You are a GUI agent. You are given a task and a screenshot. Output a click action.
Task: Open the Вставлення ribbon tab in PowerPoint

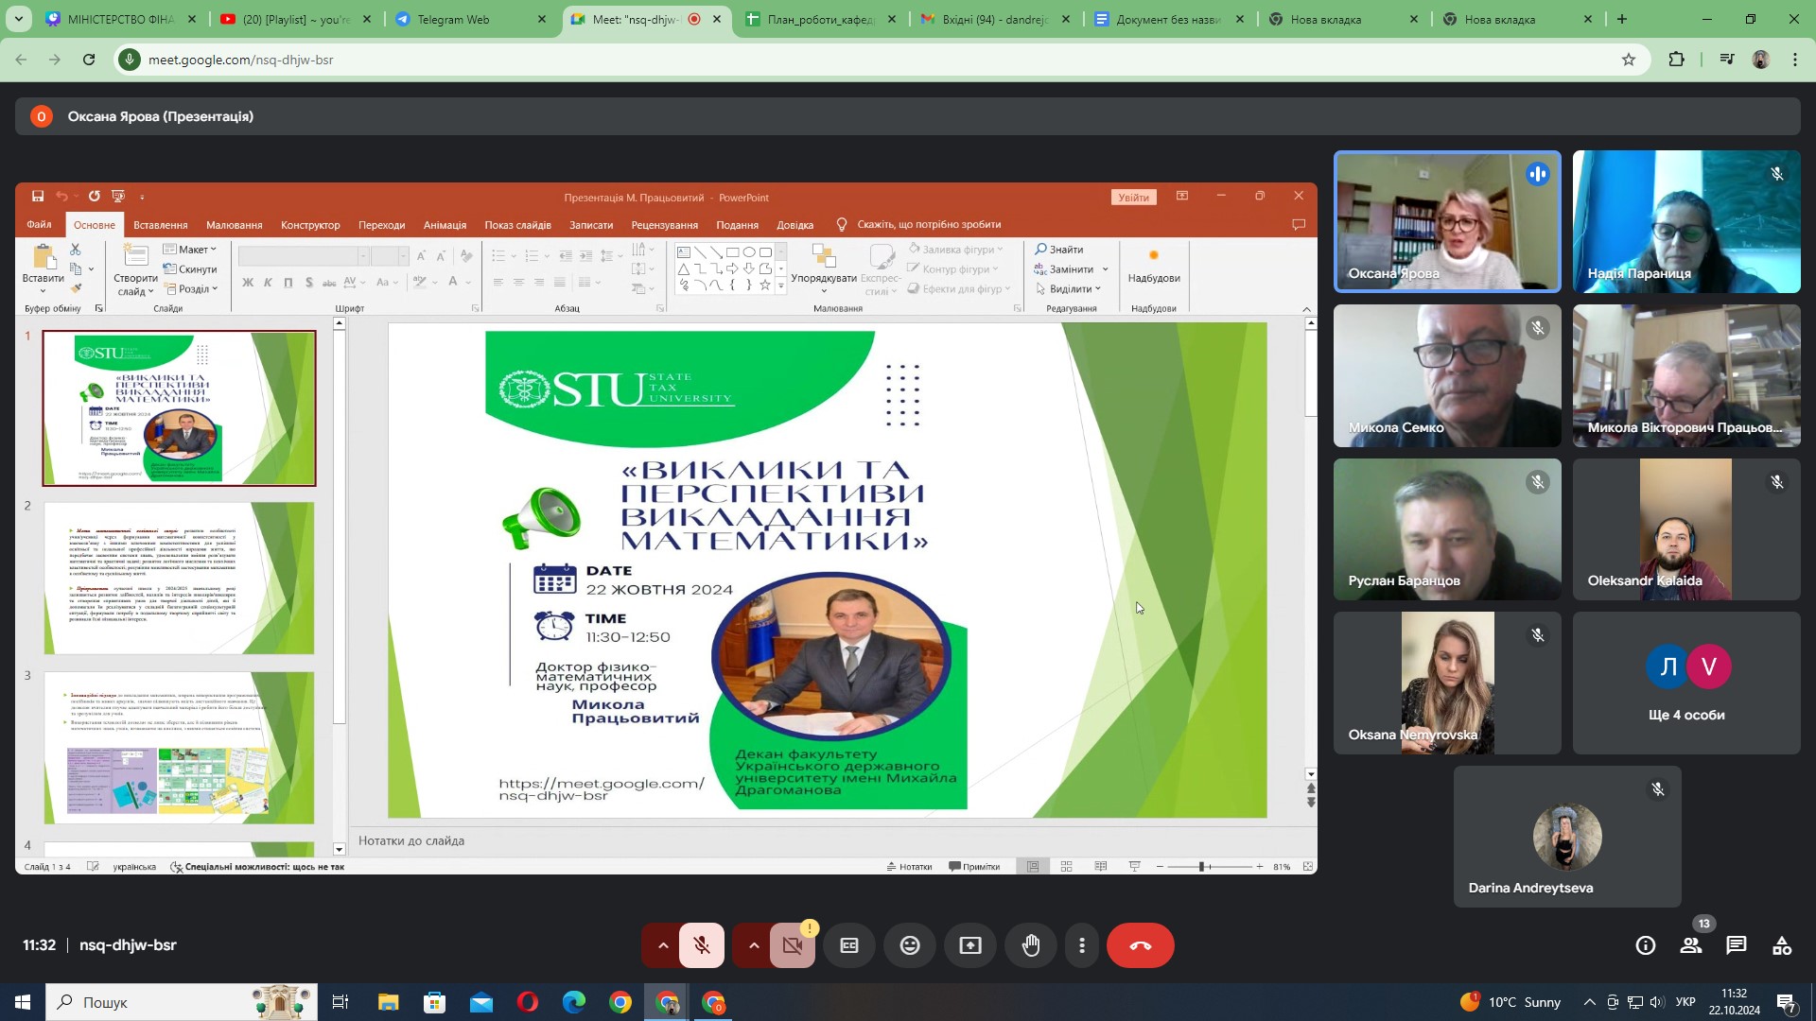click(160, 225)
